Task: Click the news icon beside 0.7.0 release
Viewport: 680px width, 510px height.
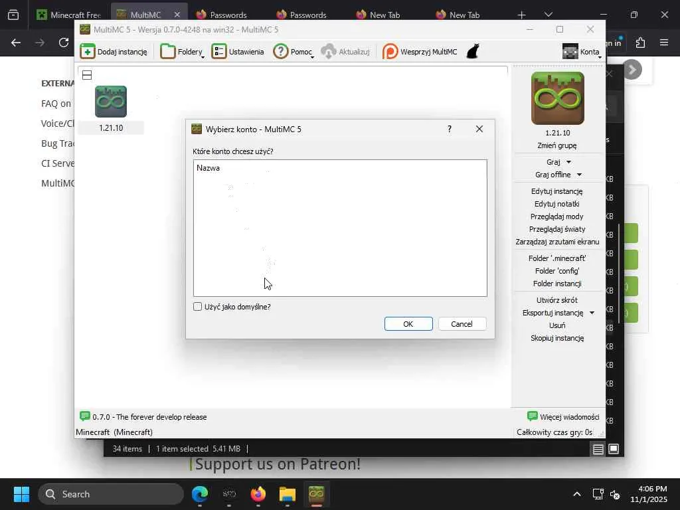Action: click(x=85, y=416)
